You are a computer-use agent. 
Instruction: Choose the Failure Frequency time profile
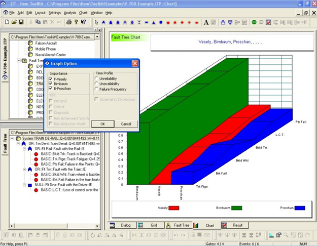(x=97, y=89)
